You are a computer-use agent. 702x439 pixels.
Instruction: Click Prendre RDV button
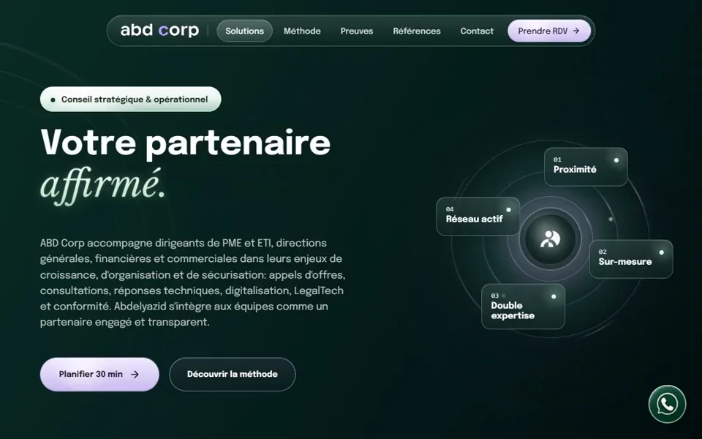click(x=549, y=31)
